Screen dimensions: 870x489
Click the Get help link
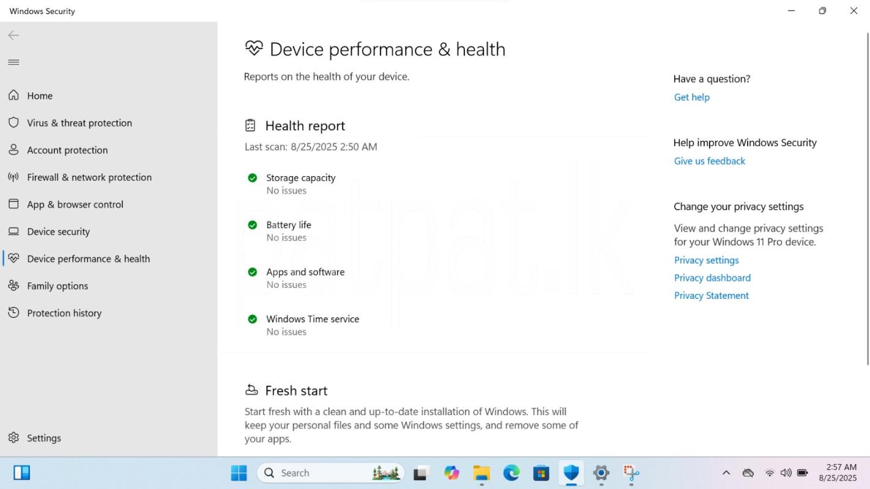(691, 97)
